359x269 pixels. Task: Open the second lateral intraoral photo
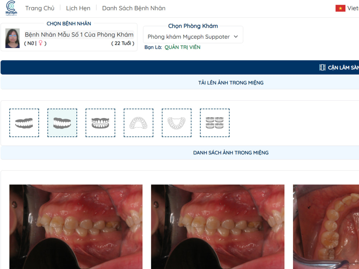click(218, 227)
